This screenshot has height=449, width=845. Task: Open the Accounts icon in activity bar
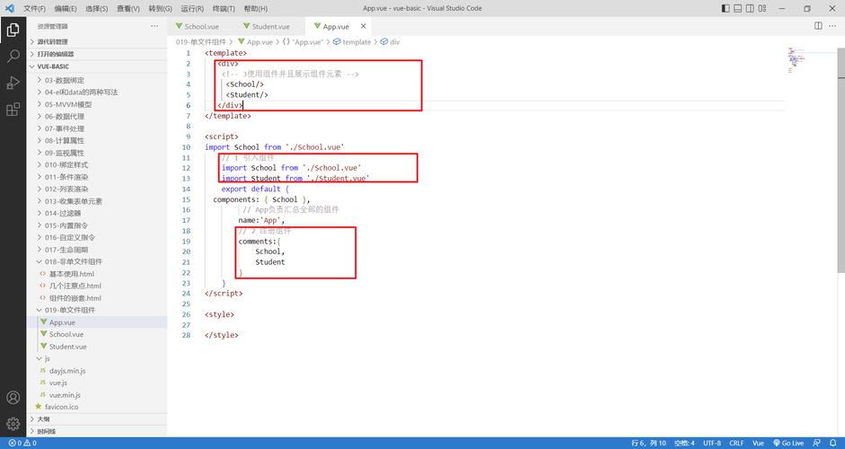click(x=13, y=398)
